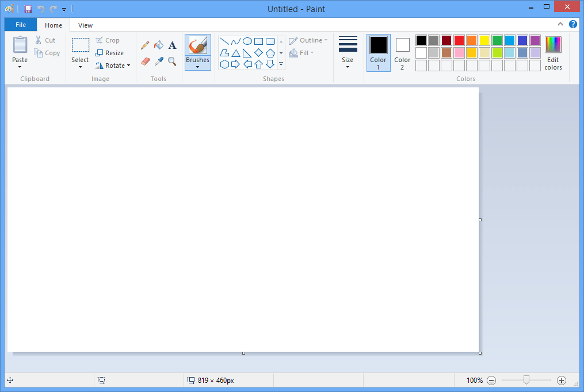The image size is (584, 392).
Task: Switch to the View tab
Action: [x=85, y=25]
